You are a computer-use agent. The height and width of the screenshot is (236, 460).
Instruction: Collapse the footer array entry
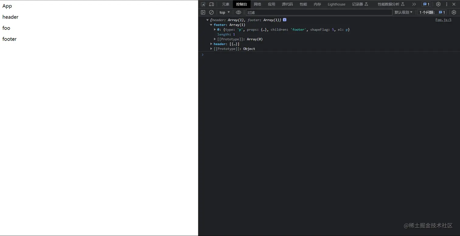tap(211, 25)
